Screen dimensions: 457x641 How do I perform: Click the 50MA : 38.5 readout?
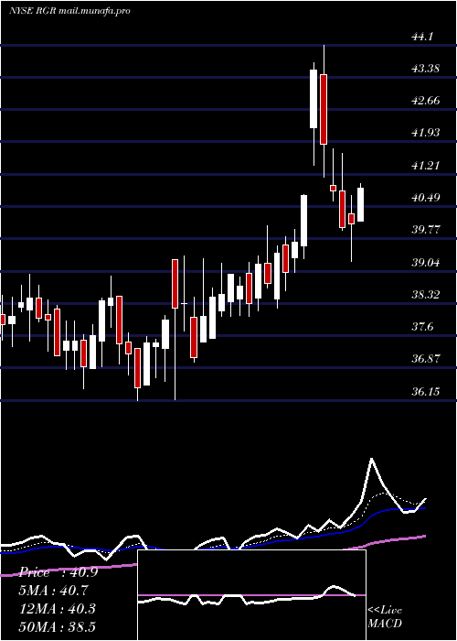[x=58, y=626]
